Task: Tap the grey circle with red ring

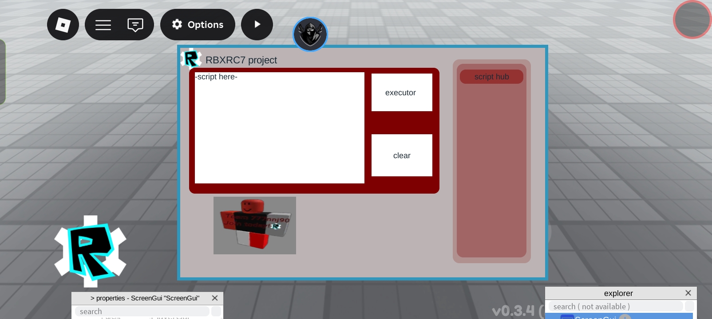Action: [x=692, y=19]
